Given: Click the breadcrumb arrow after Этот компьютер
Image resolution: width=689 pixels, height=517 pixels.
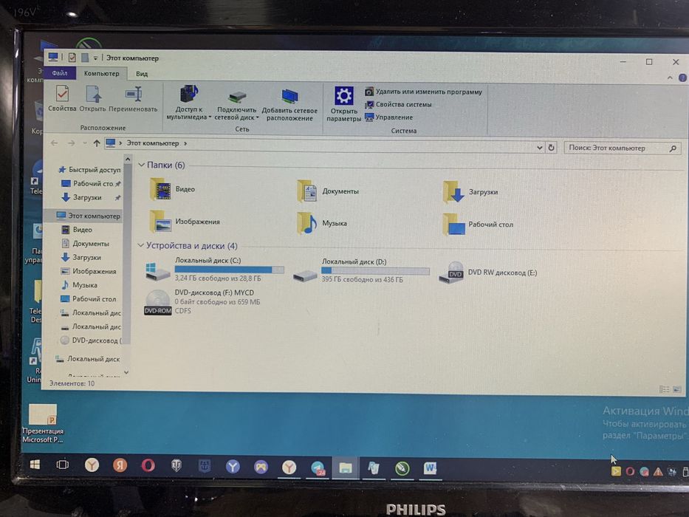Looking at the screenshot, I should pyautogui.click(x=185, y=143).
